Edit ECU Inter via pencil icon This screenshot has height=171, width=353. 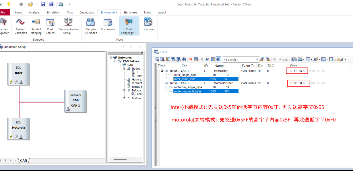[11, 82]
